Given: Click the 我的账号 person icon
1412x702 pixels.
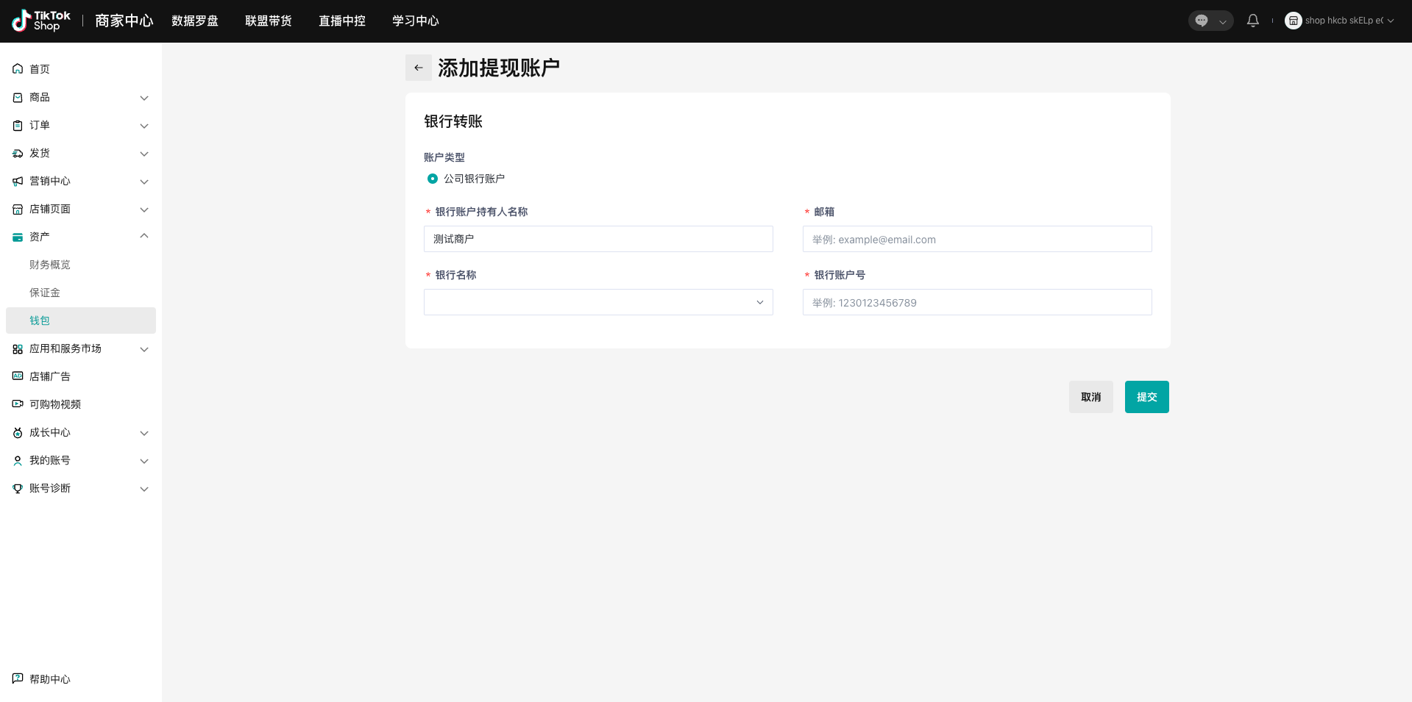Looking at the screenshot, I should (18, 460).
